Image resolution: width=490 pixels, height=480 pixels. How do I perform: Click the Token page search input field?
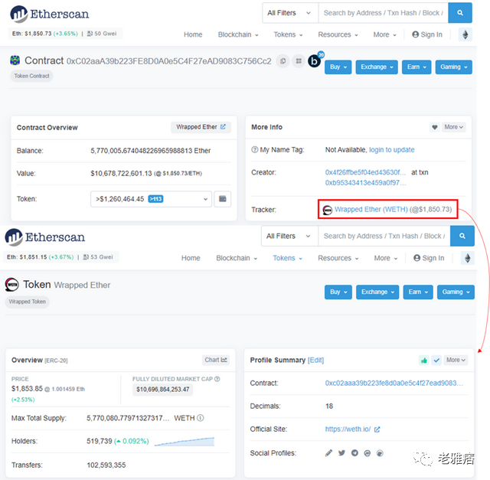(x=384, y=236)
